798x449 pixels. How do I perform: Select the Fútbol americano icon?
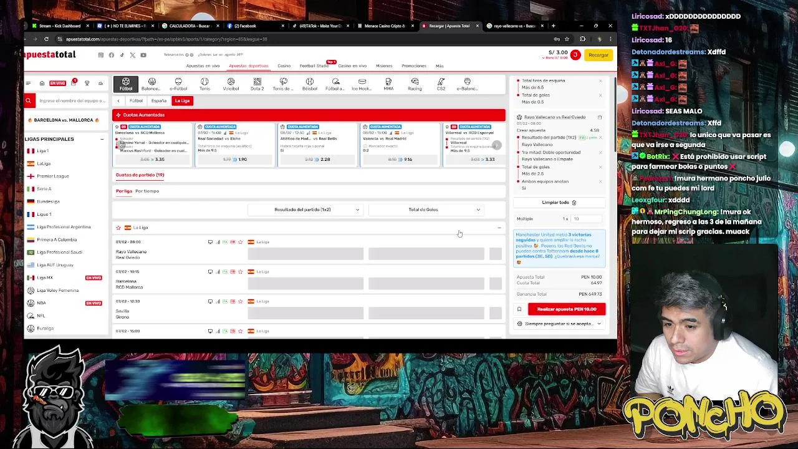(x=335, y=84)
